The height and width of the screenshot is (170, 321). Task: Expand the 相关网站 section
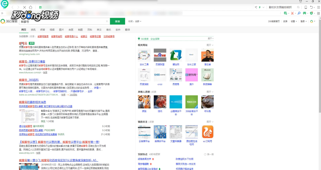tap(210, 45)
